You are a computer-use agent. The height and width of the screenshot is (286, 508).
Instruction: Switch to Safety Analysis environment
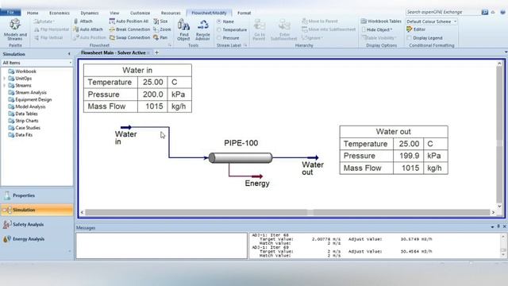click(37, 224)
